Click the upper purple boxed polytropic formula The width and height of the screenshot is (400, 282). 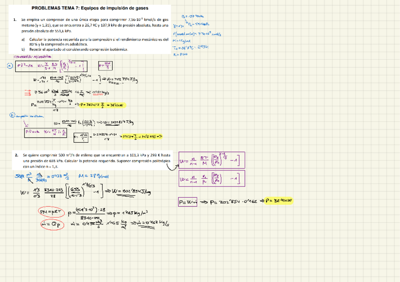tap(210, 161)
